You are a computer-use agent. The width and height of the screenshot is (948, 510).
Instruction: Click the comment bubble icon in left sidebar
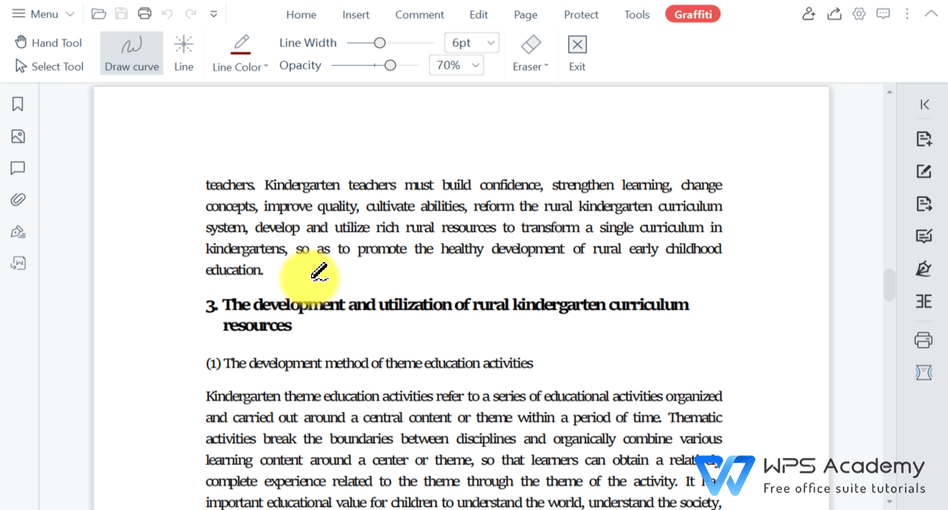[18, 168]
